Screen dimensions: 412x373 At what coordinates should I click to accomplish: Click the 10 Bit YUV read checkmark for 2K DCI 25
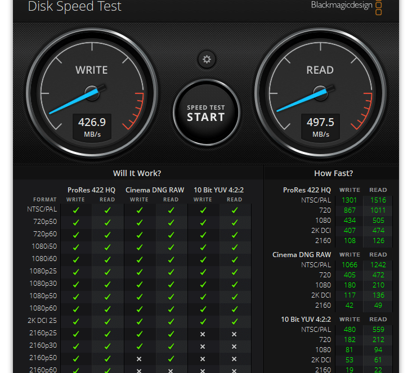click(x=235, y=321)
